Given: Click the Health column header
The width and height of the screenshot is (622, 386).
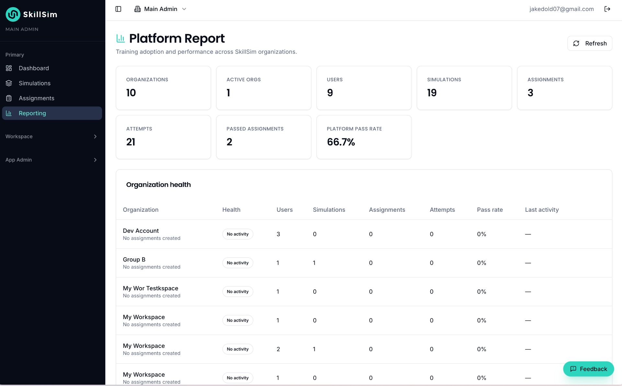Looking at the screenshot, I should pos(231,210).
